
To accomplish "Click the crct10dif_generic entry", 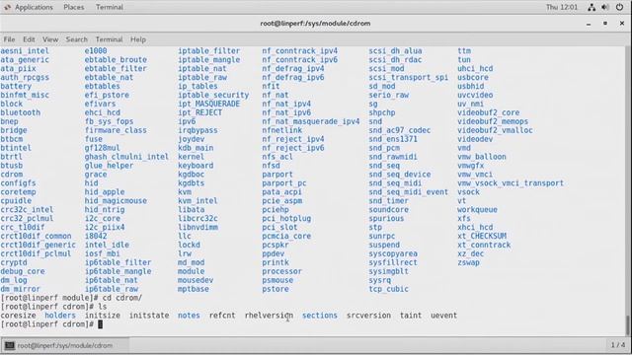I will tap(38, 245).
